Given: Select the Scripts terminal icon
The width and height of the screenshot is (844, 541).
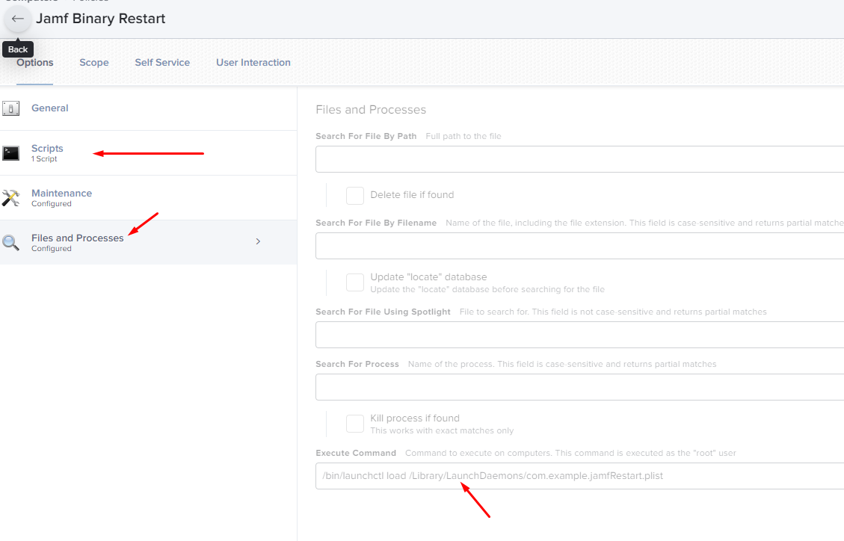Looking at the screenshot, I should tap(10, 153).
